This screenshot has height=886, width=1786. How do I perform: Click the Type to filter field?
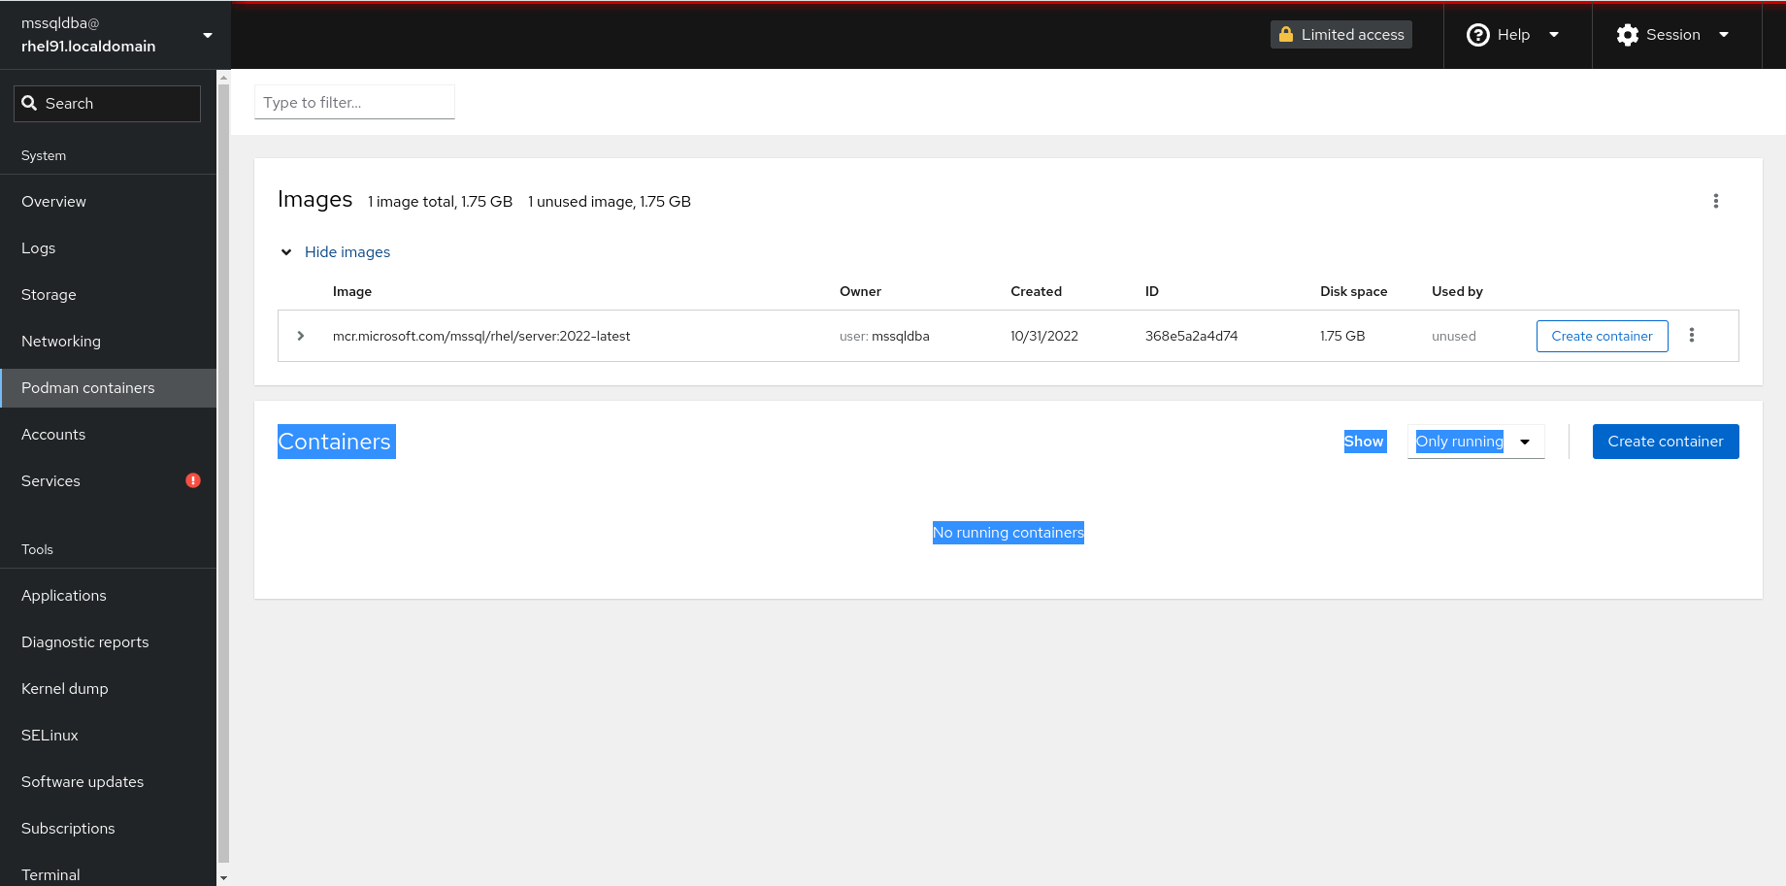click(354, 103)
